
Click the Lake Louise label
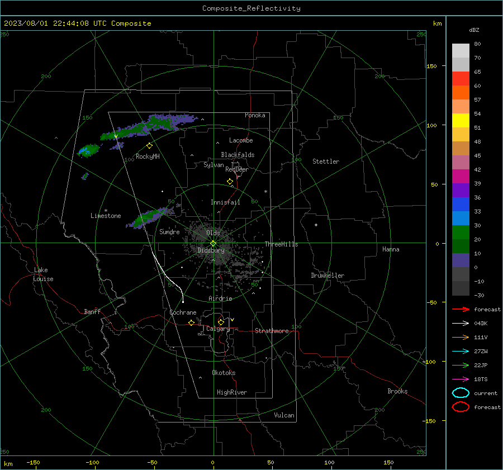[x=43, y=274]
